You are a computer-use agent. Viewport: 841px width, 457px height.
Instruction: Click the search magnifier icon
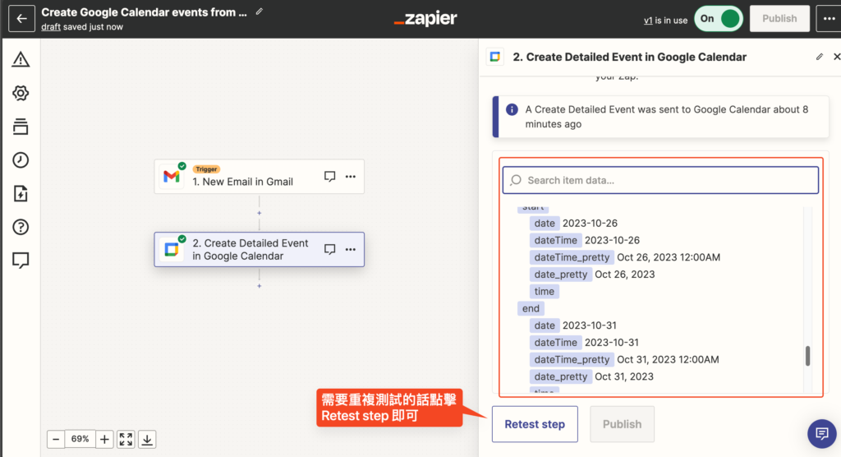516,181
